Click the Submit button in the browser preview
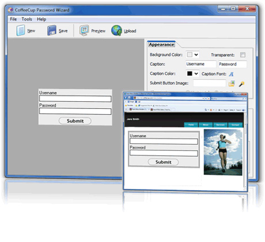Image resolution: width=265 pixels, height=242 pixels. 163,162
